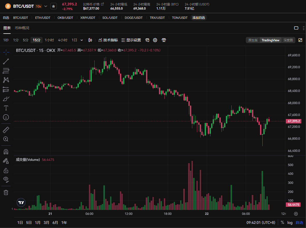The image size is (306, 228).
Task: Open 技术指标 indicators panel
Action: coord(108,40)
